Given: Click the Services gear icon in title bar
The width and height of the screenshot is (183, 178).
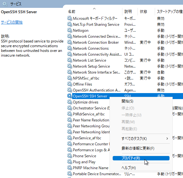Looking at the screenshot, I should click(x=5, y=4).
